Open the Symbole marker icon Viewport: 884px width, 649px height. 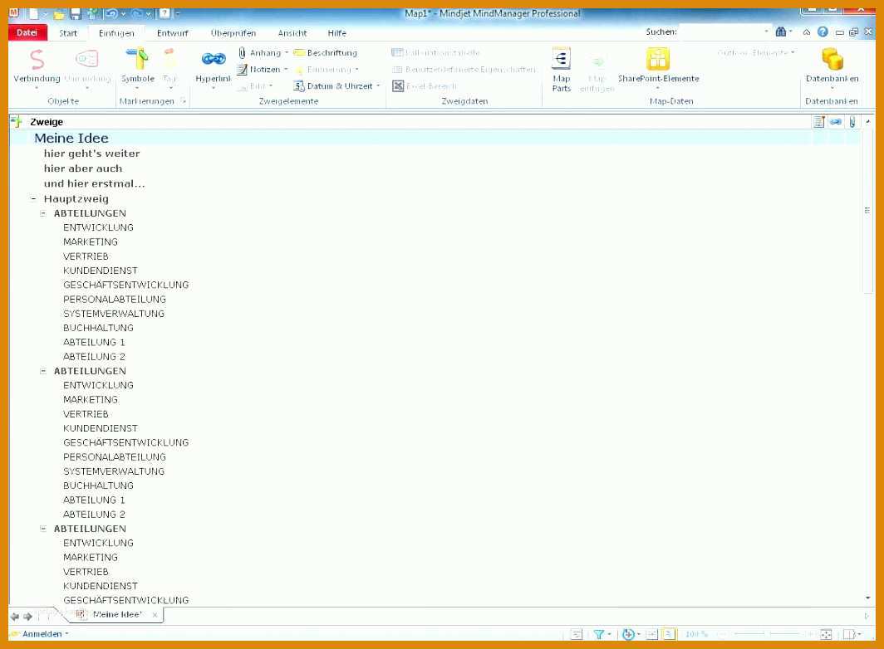pyautogui.click(x=137, y=59)
